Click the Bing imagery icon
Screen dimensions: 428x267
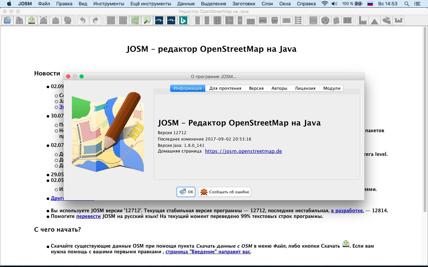pos(183,20)
